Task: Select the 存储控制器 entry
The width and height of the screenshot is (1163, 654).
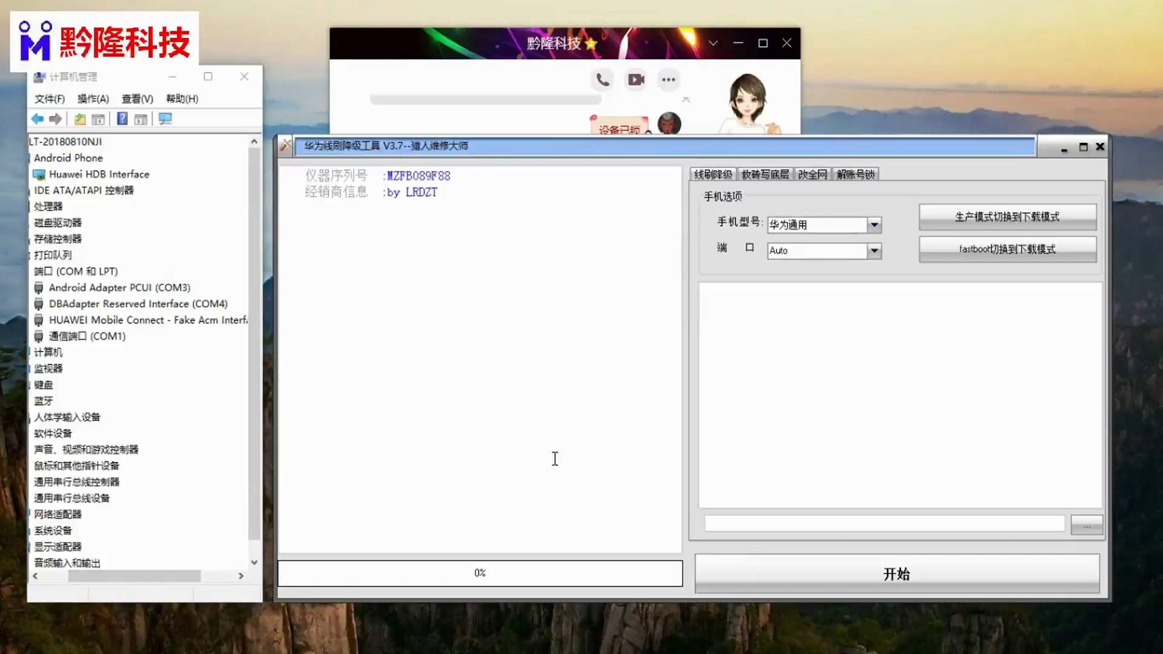Action: click(58, 239)
